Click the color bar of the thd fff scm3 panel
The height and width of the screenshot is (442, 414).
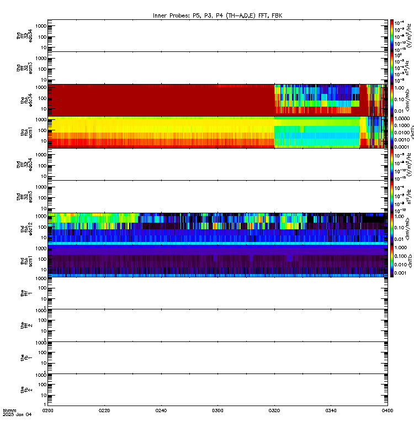[392, 197]
